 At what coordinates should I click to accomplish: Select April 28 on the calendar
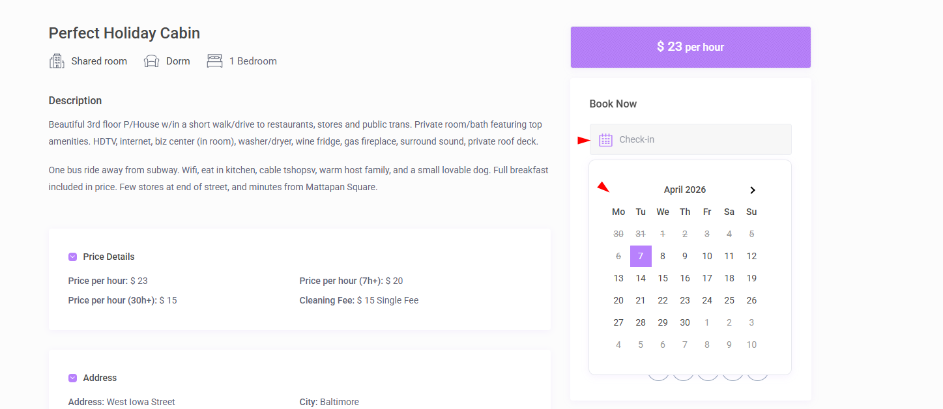coord(641,322)
